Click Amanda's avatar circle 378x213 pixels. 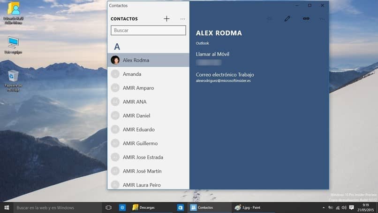(115, 74)
